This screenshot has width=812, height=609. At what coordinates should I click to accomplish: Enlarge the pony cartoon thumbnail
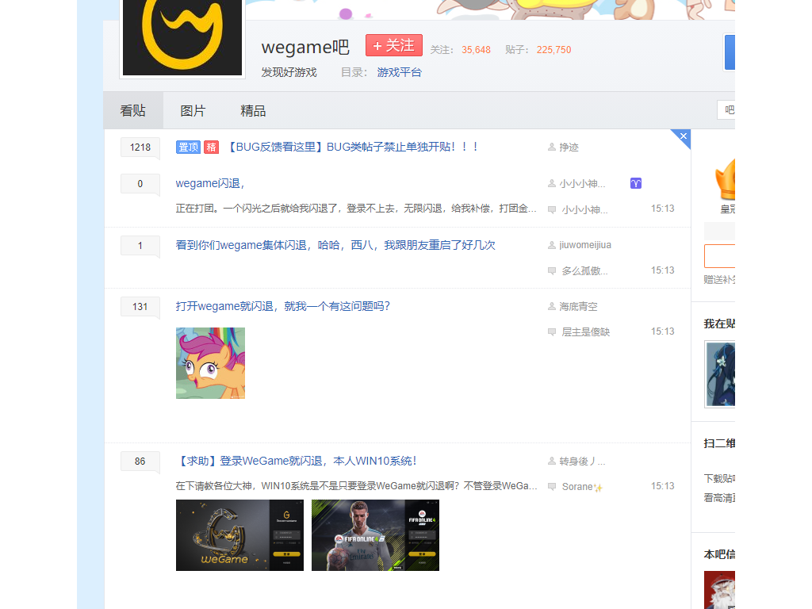pyautogui.click(x=210, y=363)
